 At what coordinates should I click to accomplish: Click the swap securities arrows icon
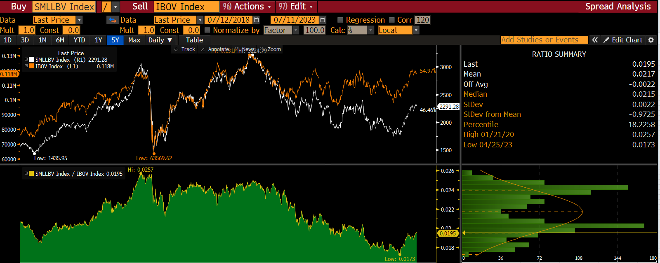tap(112, 20)
